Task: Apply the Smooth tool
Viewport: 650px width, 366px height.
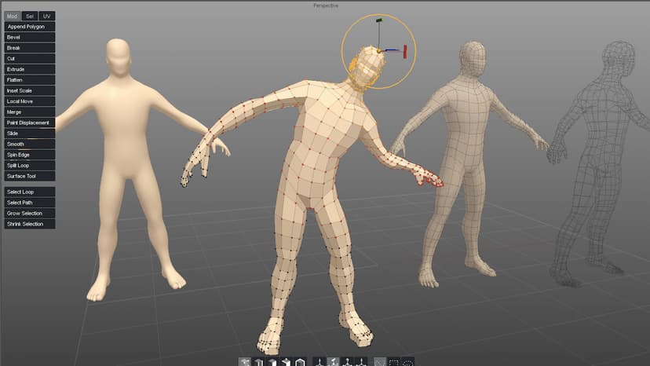Action: (29, 144)
